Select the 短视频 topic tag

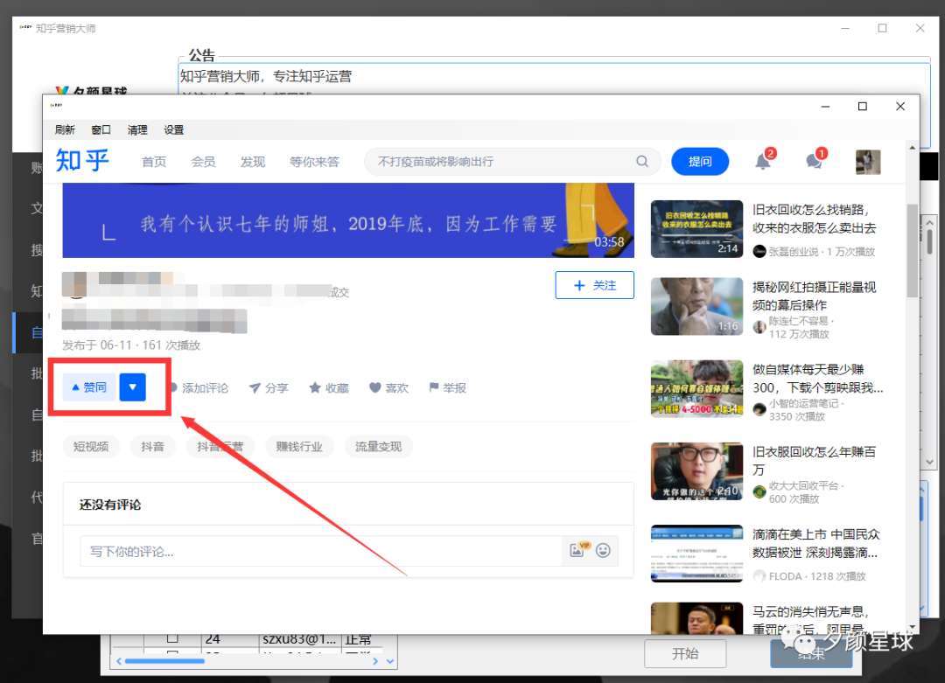[x=91, y=446]
